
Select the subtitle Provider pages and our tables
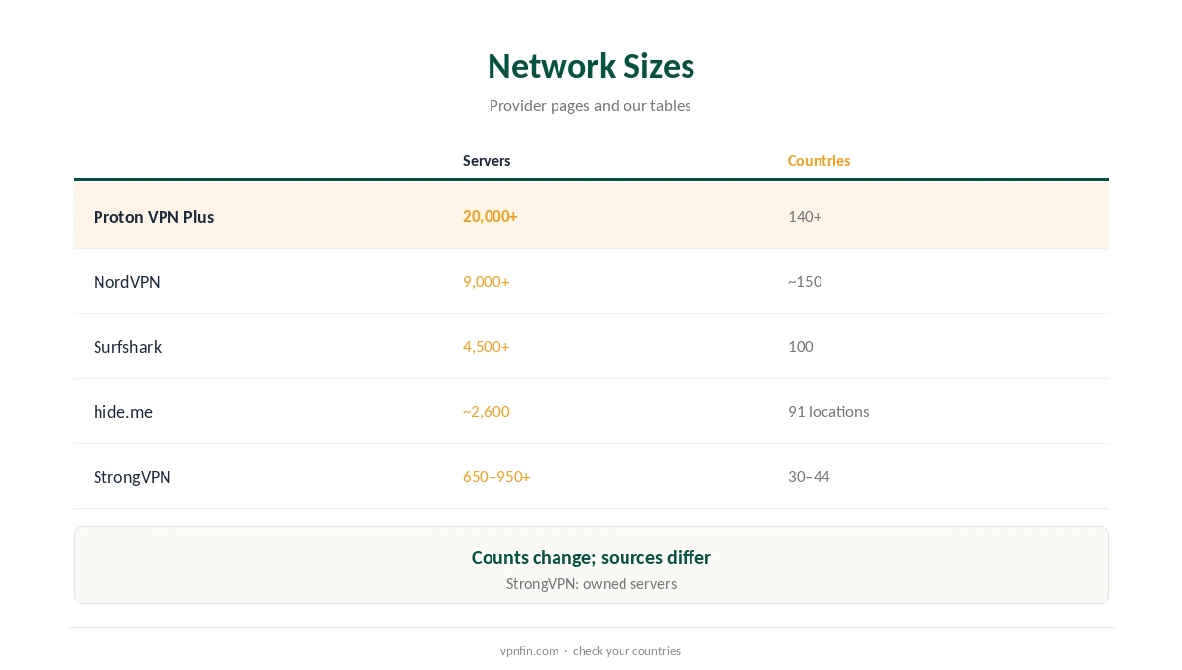pos(590,105)
